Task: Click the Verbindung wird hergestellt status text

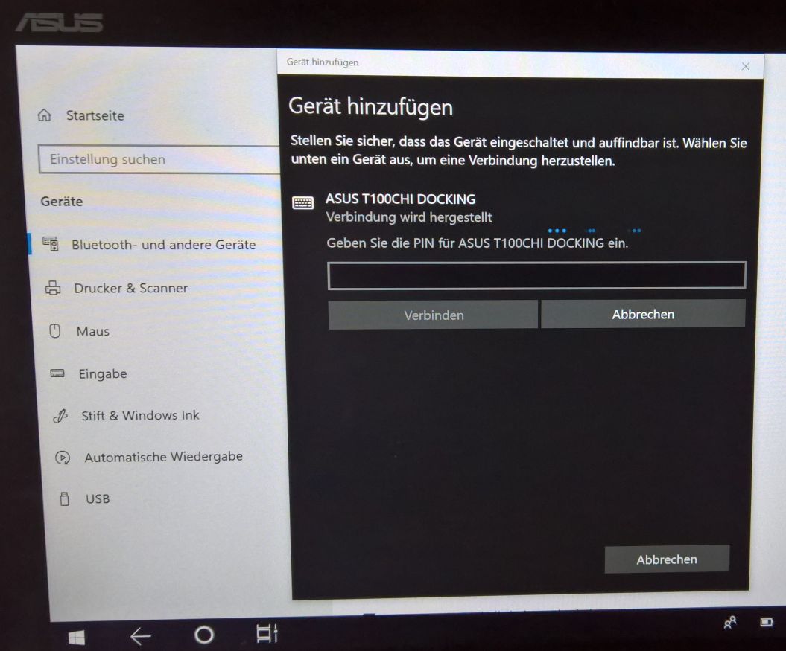Action: point(409,217)
